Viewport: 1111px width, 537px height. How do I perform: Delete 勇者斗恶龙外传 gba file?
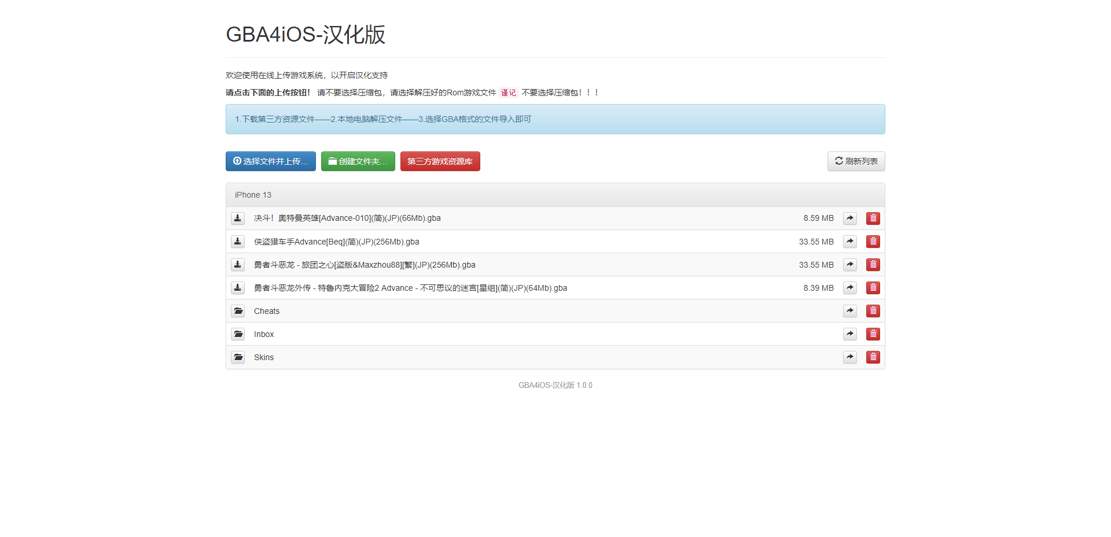click(873, 287)
